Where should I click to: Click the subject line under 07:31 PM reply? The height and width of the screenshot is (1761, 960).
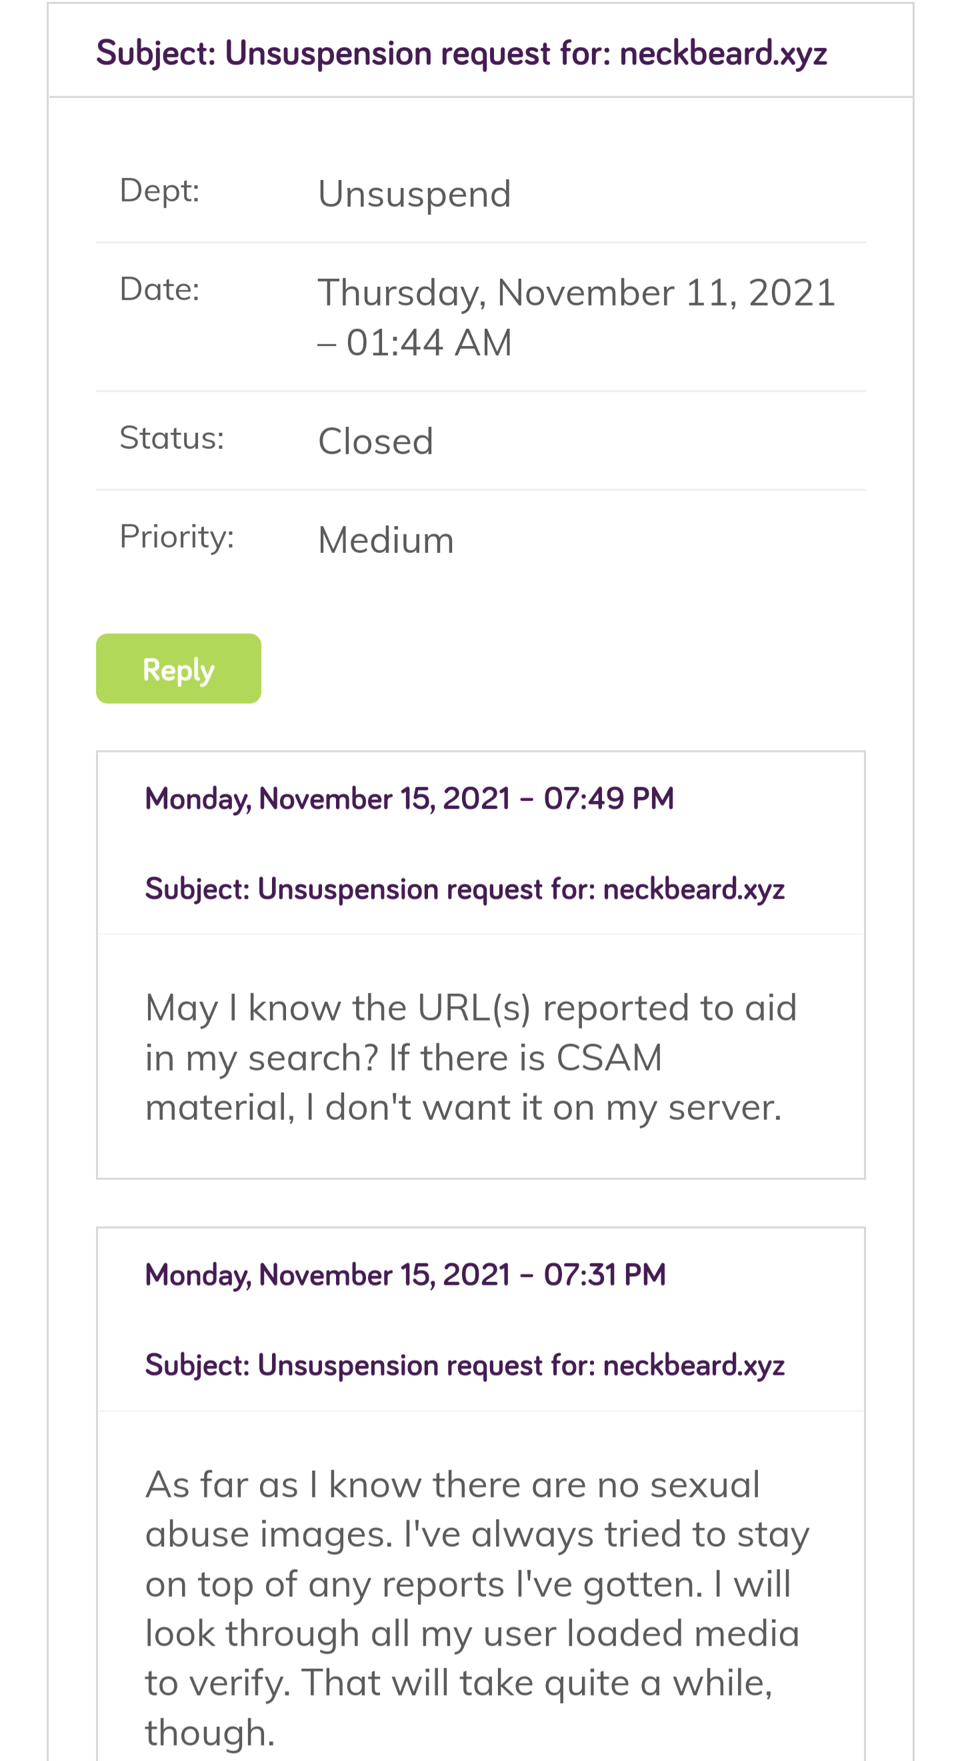pos(465,1365)
